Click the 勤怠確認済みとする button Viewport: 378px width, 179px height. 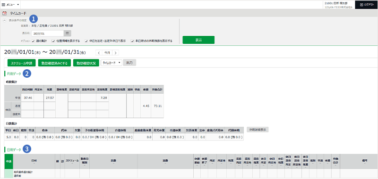(54, 63)
